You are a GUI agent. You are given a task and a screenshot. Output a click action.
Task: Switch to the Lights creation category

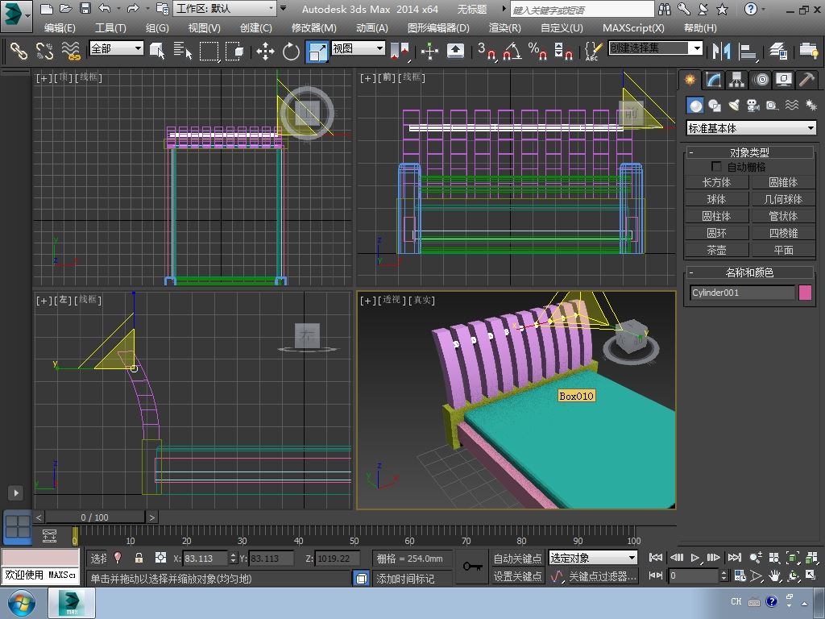pyautogui.click(x=734, y=106)
